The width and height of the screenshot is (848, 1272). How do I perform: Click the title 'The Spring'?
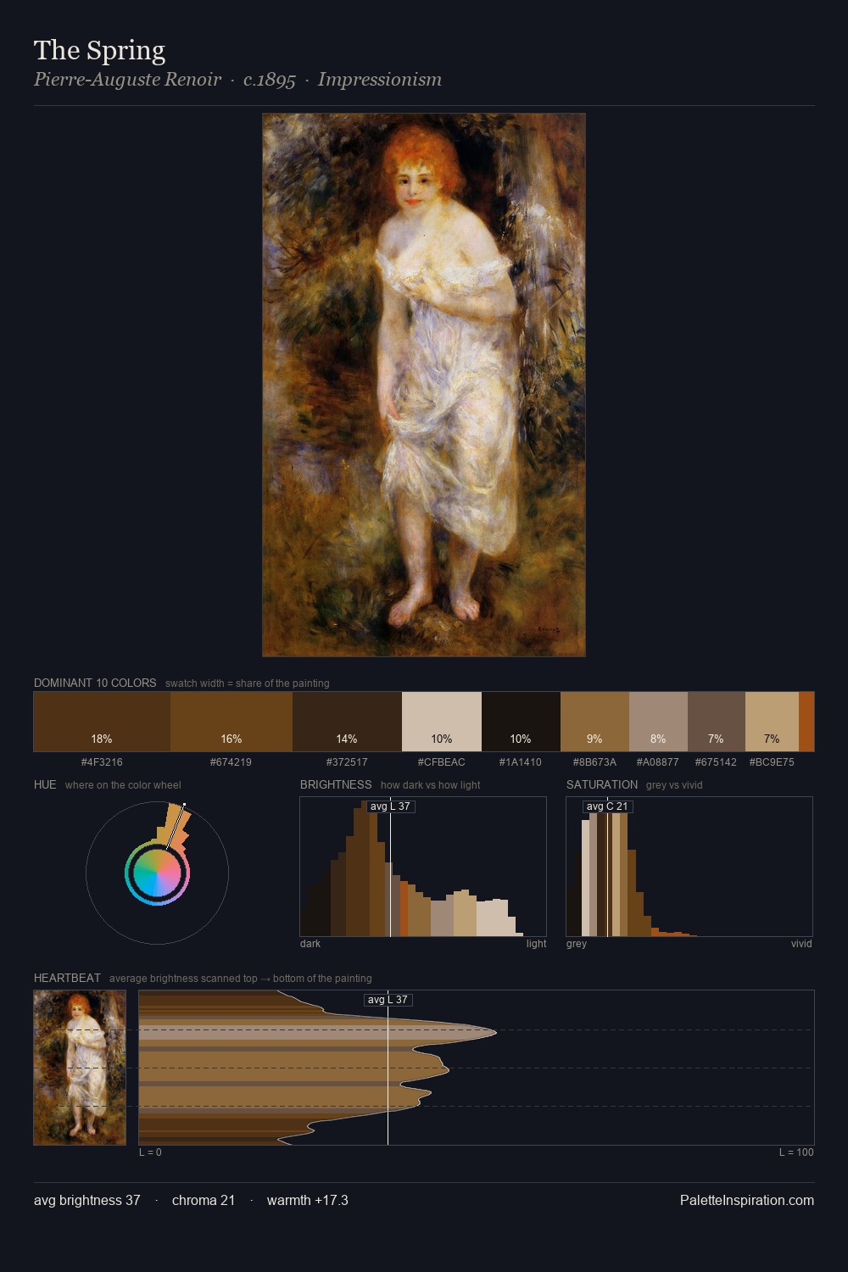click(x=99, y=50)
